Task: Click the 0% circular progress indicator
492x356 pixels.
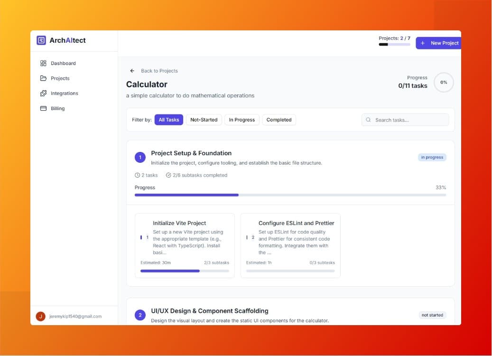Action: pyautogui.click(x=444, y=82)
